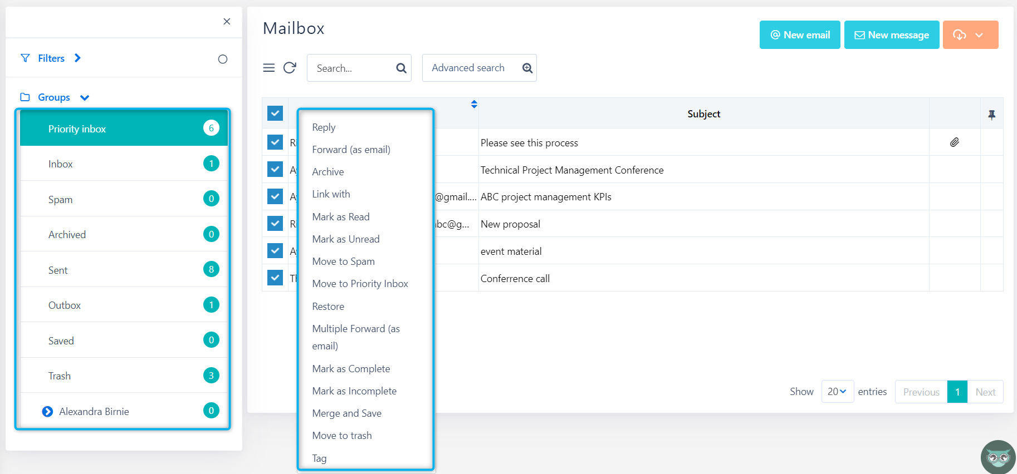Screen dimensions: 1017x474
Task: Choose Merge and Save
Action: (346, 413)
